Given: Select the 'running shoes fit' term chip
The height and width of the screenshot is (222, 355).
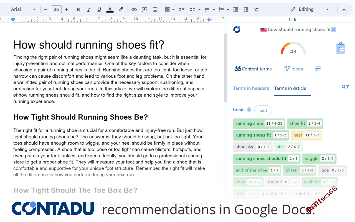Looking at the screenshot, I should 261,135.
